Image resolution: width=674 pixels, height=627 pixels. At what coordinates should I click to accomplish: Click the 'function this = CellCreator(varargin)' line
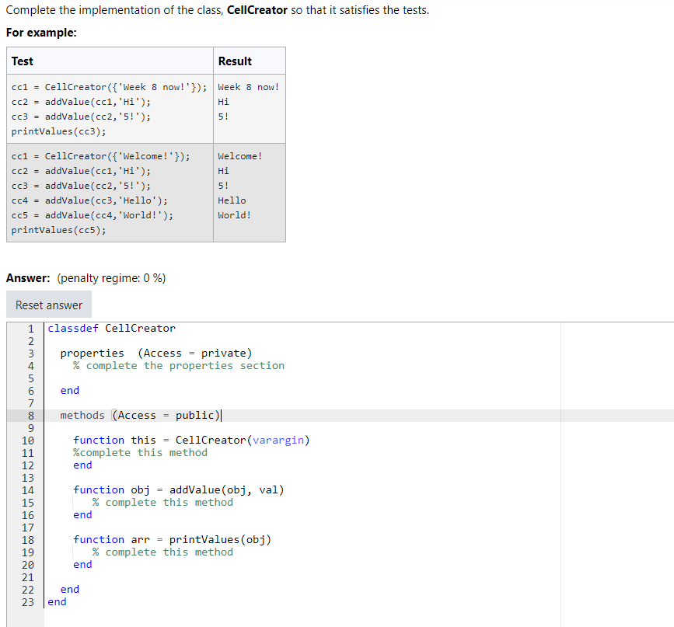tap(191, 441)
